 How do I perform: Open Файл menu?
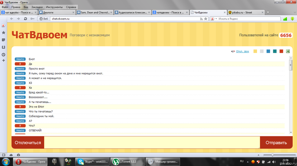[x=5, y=7]
